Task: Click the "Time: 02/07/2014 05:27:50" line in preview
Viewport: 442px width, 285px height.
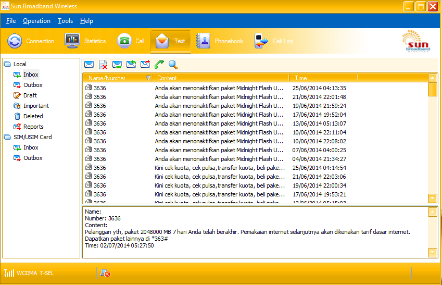Action: (x=119, y=245)
